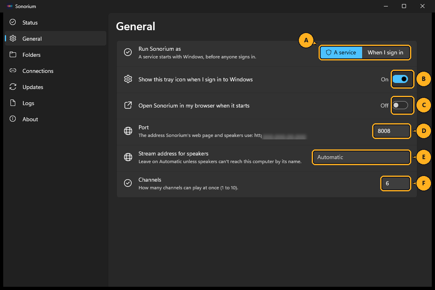Open the Connections page
Viewport: 435px width, 290px height.
[x=56, y=71]
